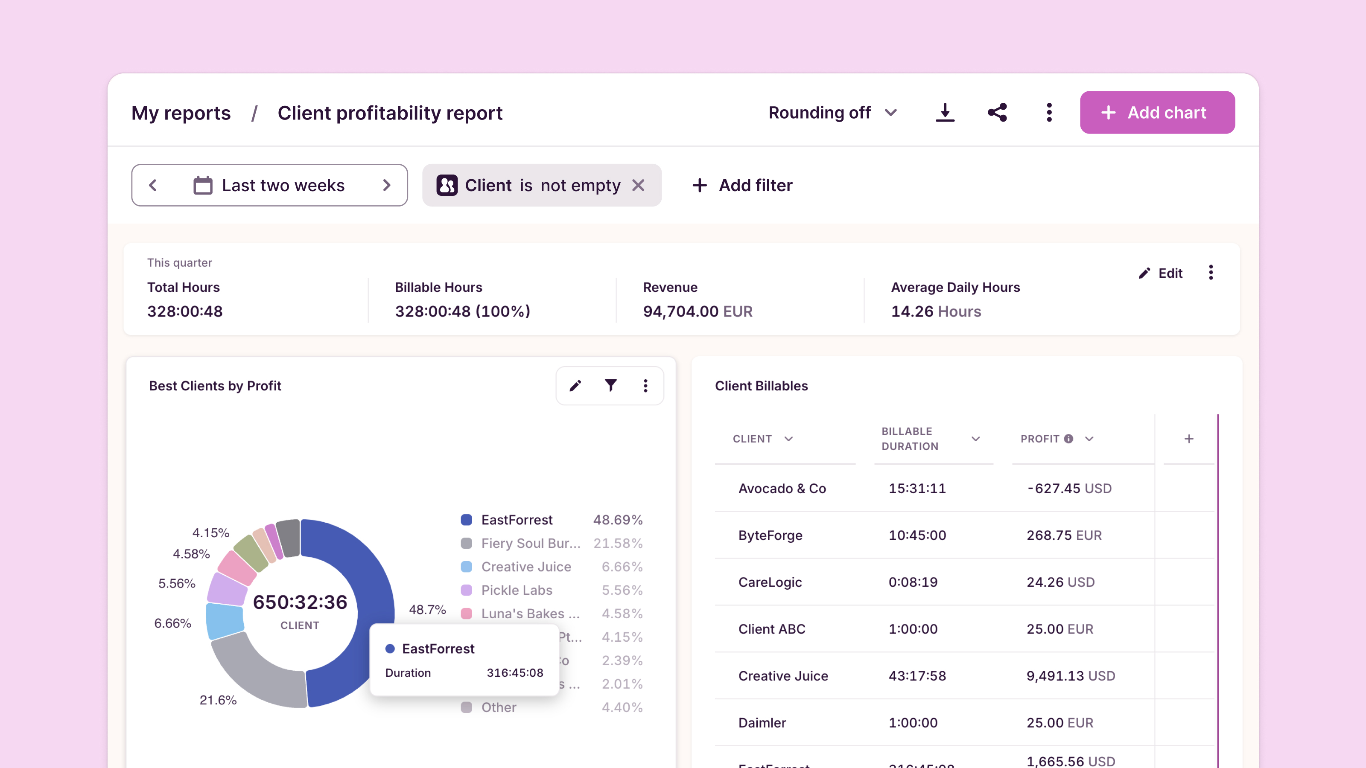This screenshot has width=1366, height=768.
Task: Add new column with plus icon
Action: click(x=1189, y=439)
